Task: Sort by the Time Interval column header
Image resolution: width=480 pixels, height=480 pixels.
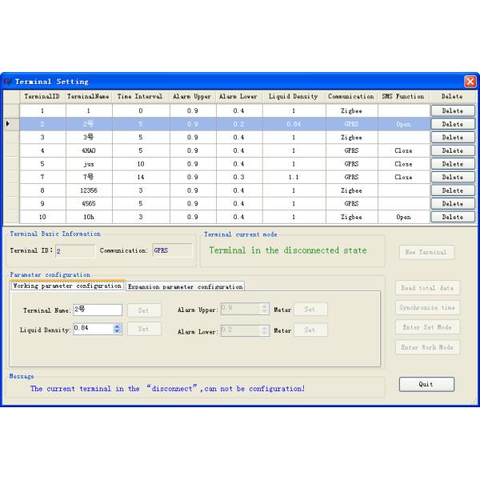Action: [140, 96]
